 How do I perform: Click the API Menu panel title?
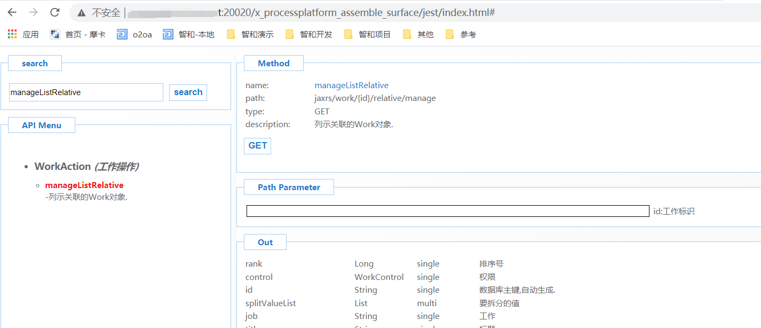coord(42,126)
